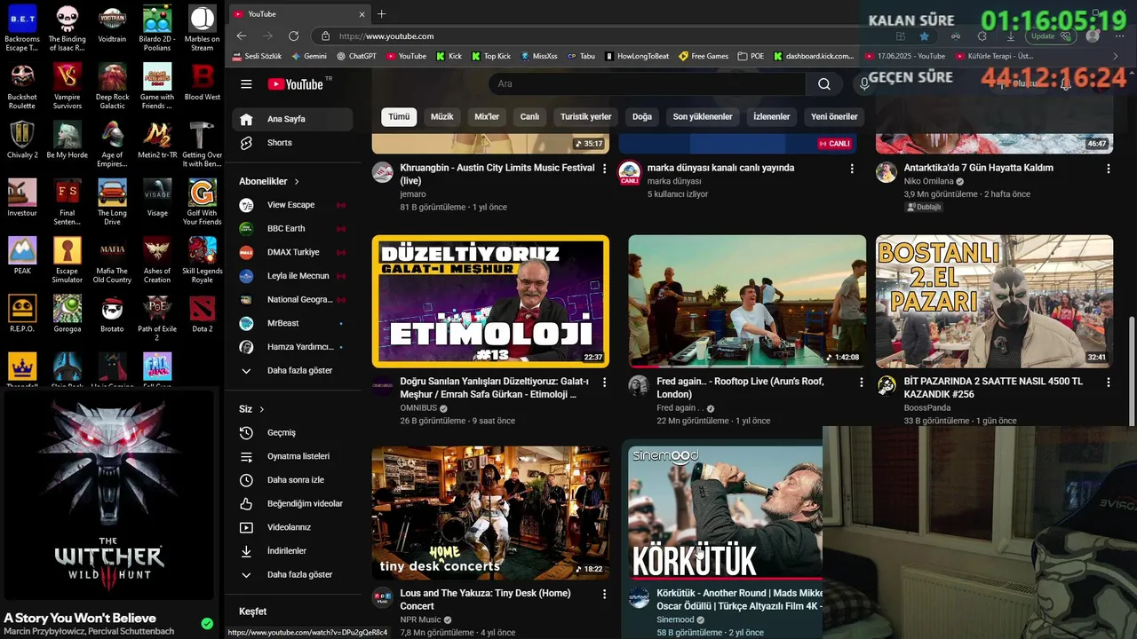1137x639 pixels.
Task: Select the Mix'ler filter chip
Action: click(x=487, y=117)
